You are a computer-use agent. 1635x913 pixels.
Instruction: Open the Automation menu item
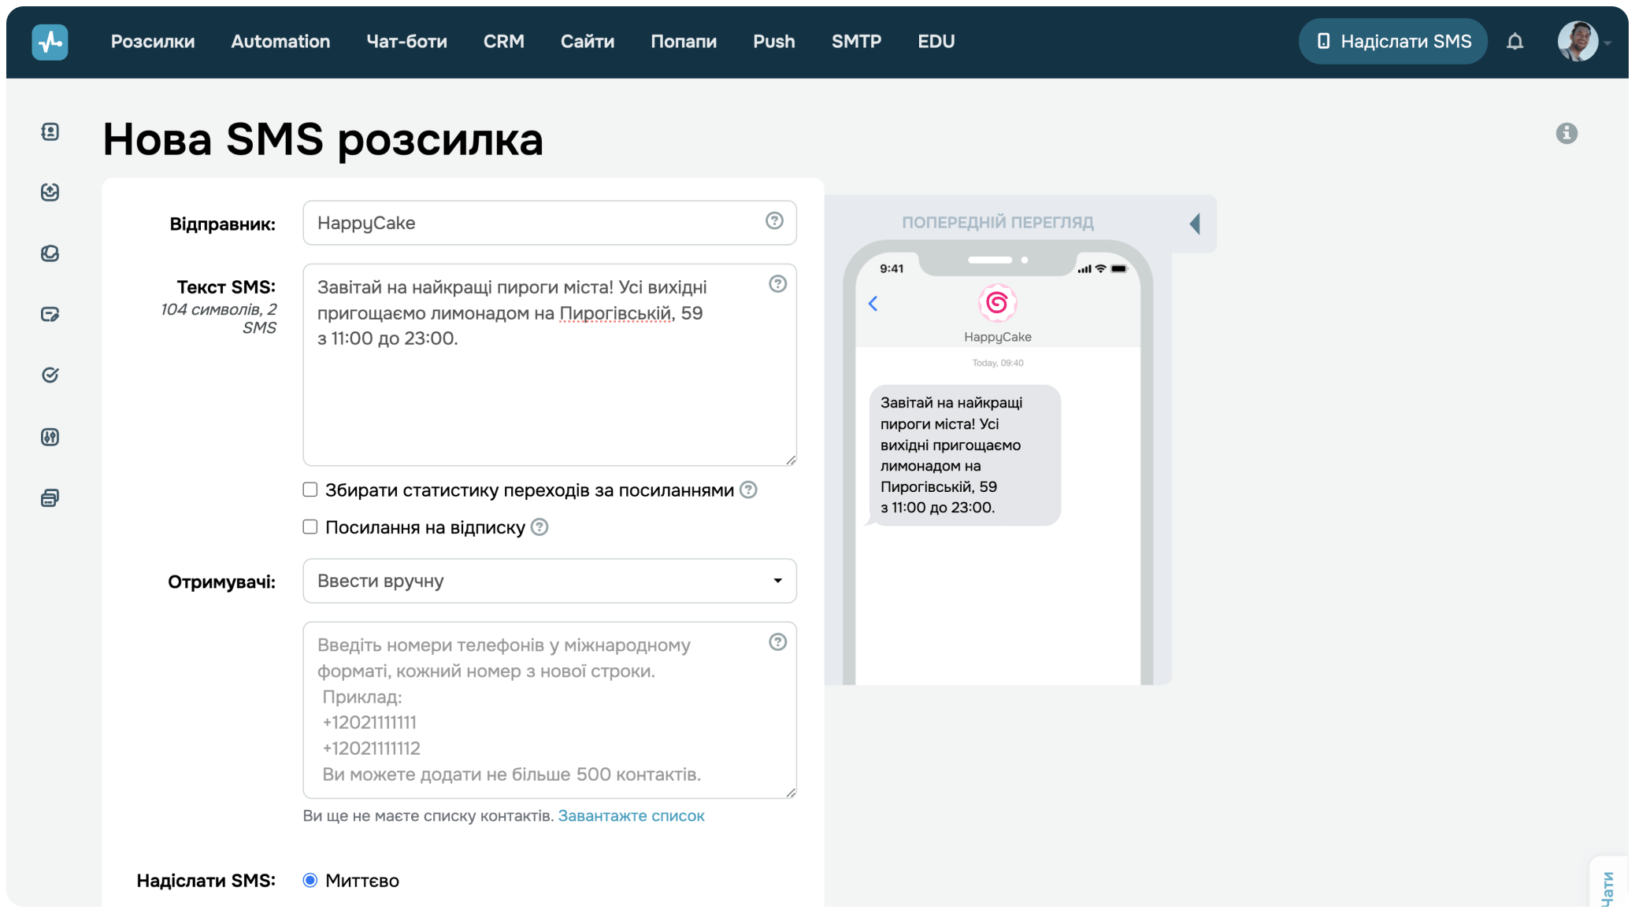pyautogui.click(x=280, y=42)
